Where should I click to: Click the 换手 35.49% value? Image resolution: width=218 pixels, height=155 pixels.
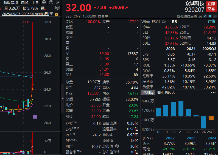(x=132, y=82)
